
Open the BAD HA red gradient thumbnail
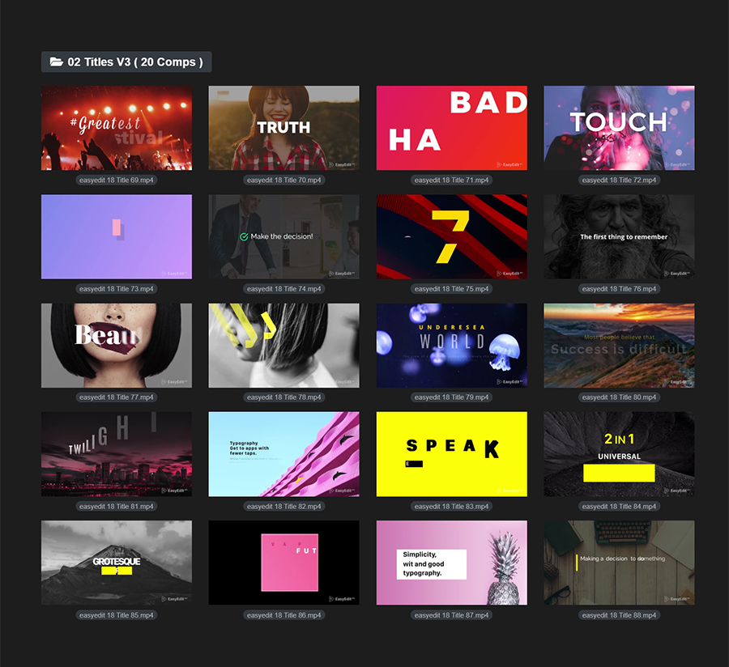[x=451, y=128]
